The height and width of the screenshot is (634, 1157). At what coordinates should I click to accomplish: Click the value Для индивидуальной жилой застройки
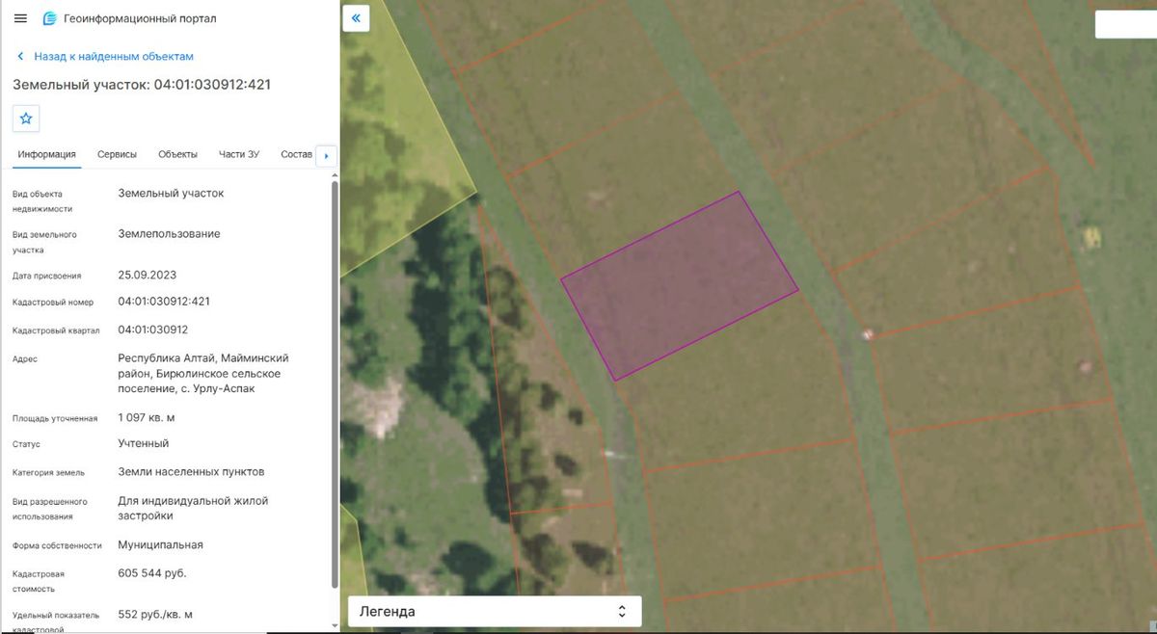[x=193, y=508]
